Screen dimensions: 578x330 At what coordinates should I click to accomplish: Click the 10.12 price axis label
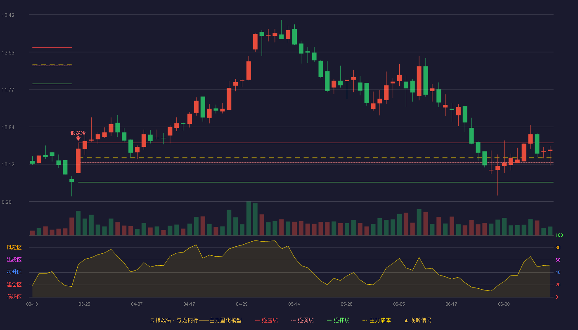point(8,164)
